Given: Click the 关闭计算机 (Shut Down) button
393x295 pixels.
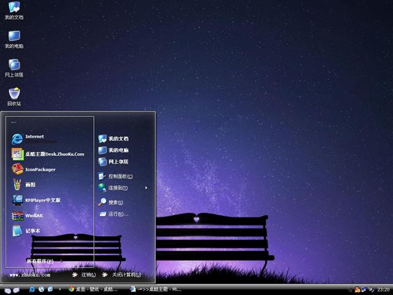Looking at the screenshot, I should click(x=122, y=275).
